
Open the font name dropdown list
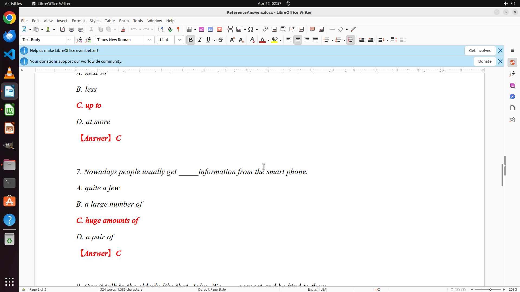tap(150, 40)
